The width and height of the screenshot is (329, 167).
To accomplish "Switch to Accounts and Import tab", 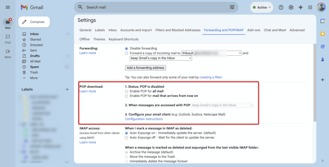I will point(136,30).
